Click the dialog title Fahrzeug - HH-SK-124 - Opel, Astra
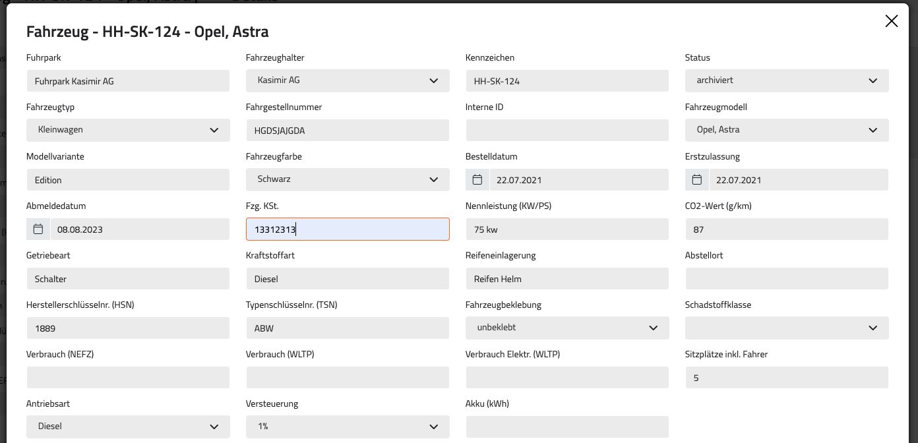Image resolution: width=918 pixels, height=443 pixels. tap(147, 32)
